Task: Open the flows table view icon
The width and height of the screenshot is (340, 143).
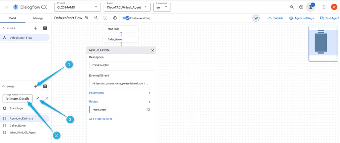Action: [x=45, y=28]
